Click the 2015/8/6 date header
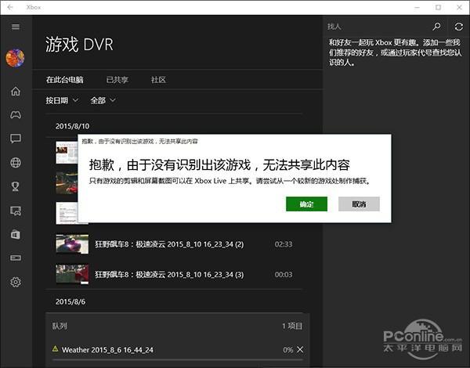The height and width of the screenshot is (368, 470). pos(70,301)
